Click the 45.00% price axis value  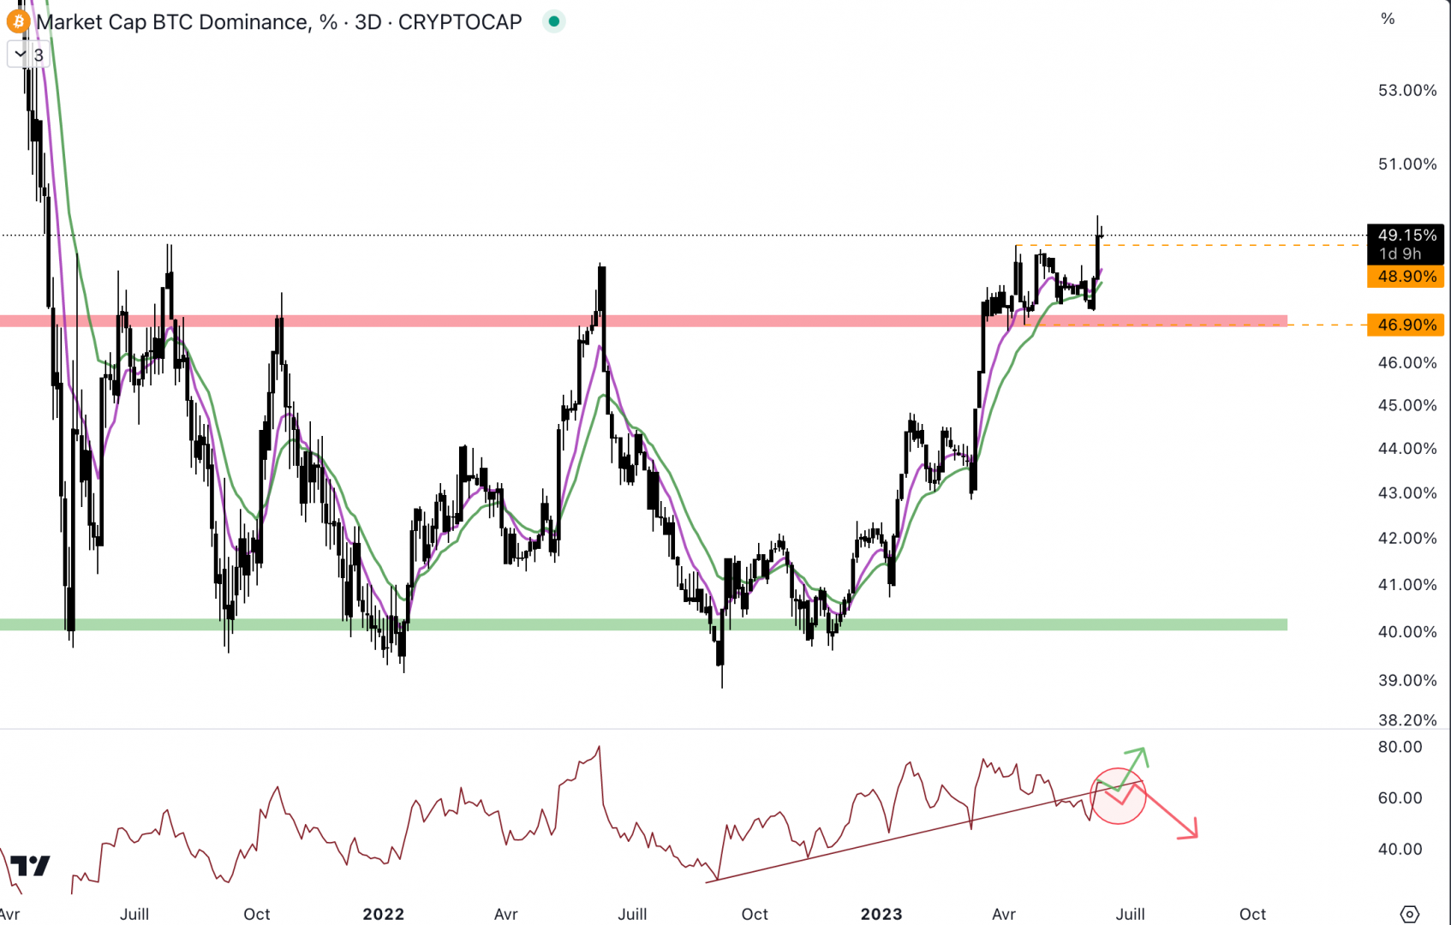pos(1406,405)
